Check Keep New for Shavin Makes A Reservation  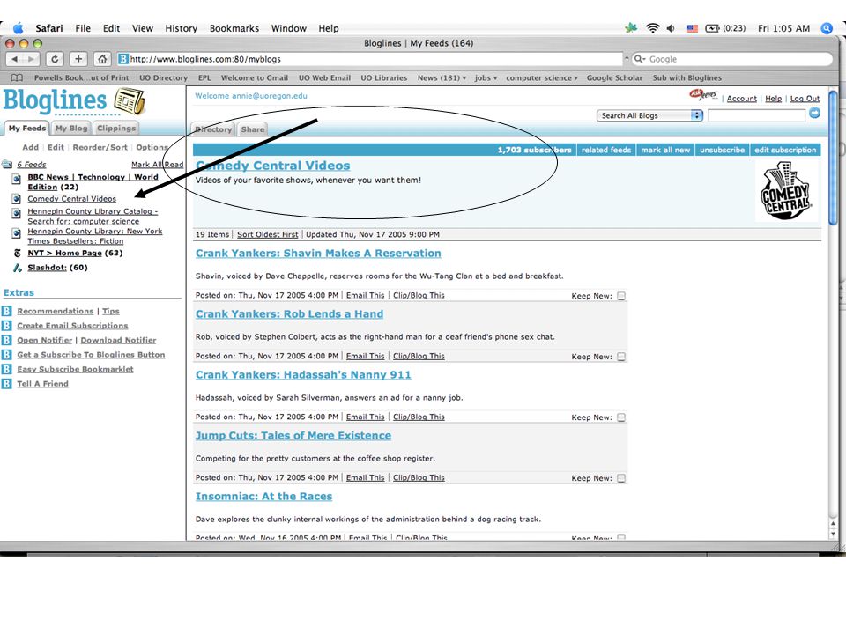[x=621, y=296]
